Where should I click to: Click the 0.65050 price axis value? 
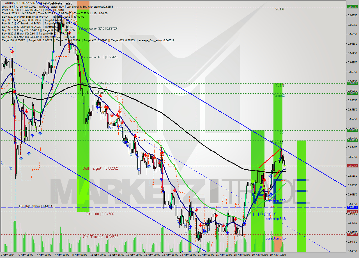click(352, 185)
